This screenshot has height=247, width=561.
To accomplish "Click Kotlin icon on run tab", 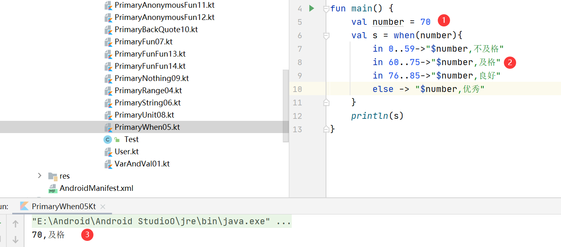I will (x=24, y=206).
